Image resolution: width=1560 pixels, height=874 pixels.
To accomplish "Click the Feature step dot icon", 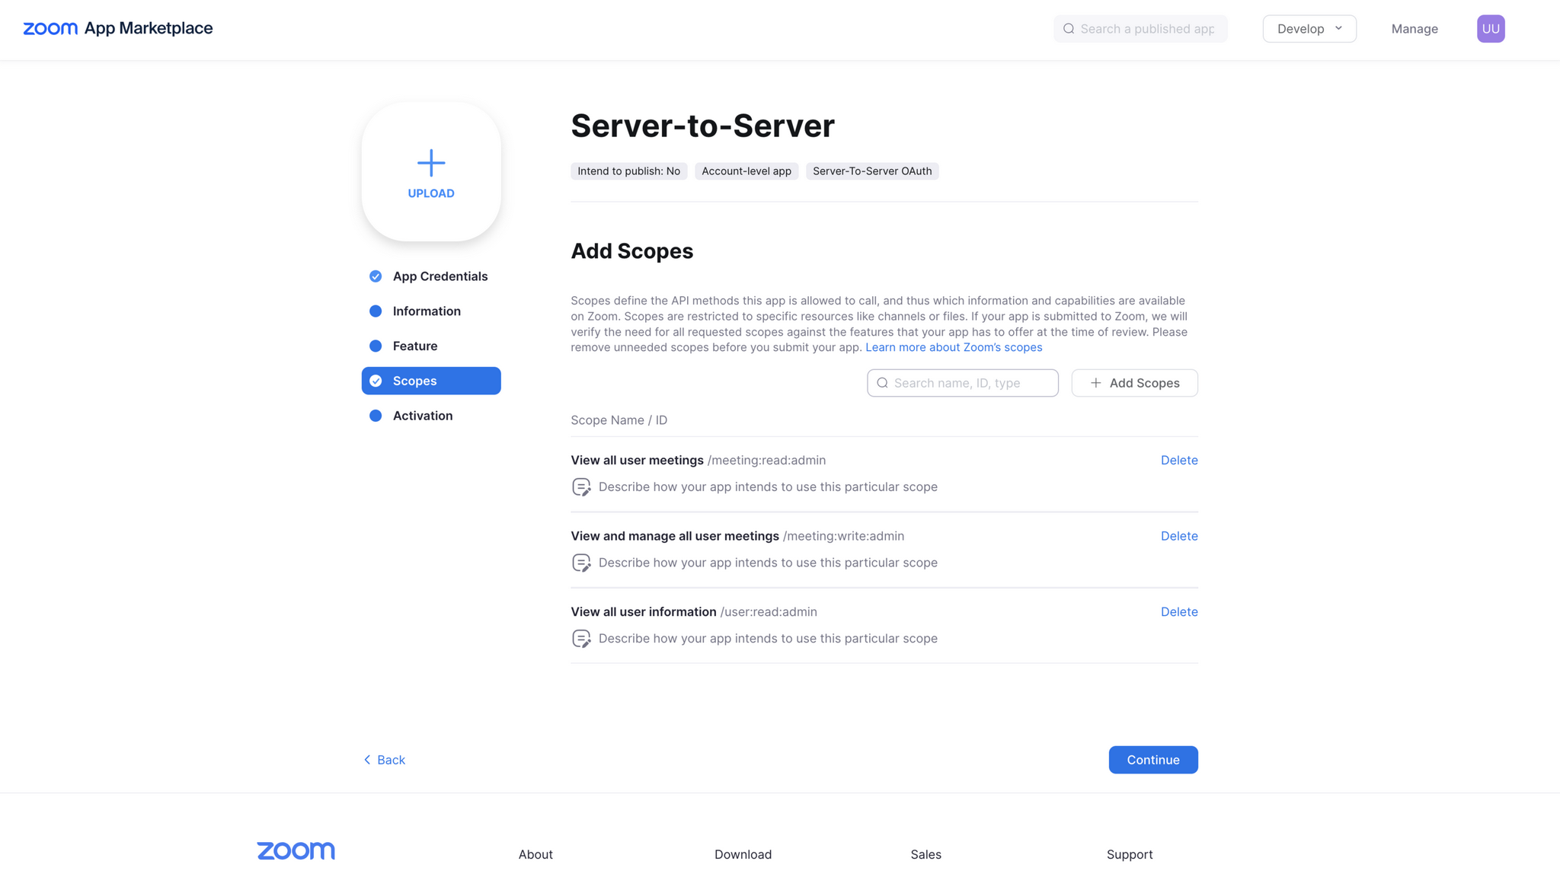I will (376, 346).
